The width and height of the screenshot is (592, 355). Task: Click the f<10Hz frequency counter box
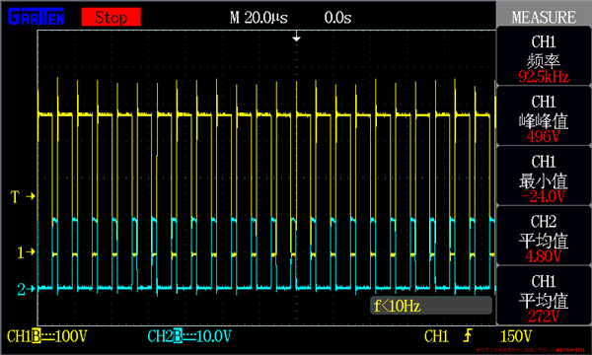(x=431, y=306)
